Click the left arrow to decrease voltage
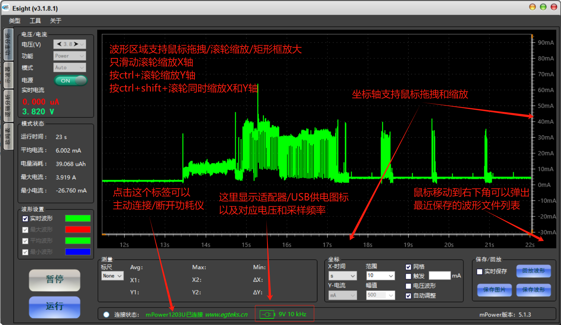Image resolution: width=561 pixels, height=325 pixels. click(x=59, y=44)
